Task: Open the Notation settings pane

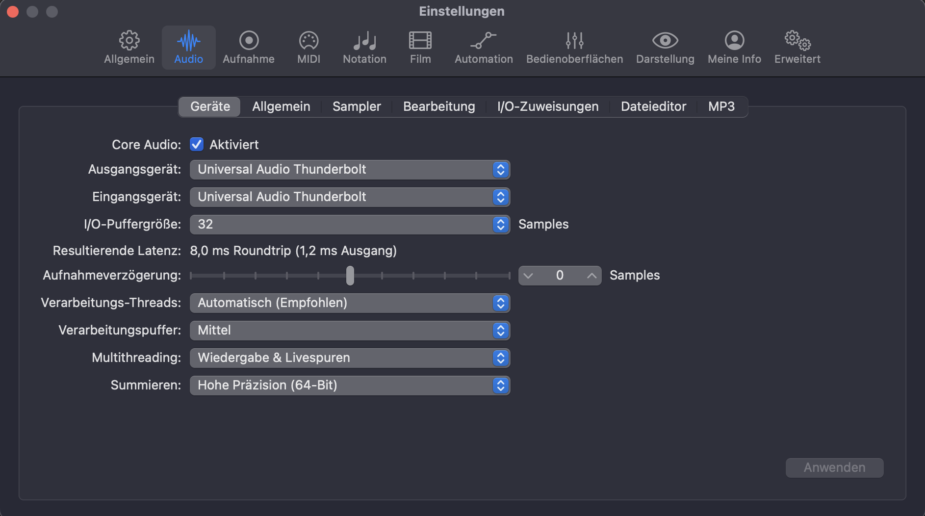Action: [364, 47]
